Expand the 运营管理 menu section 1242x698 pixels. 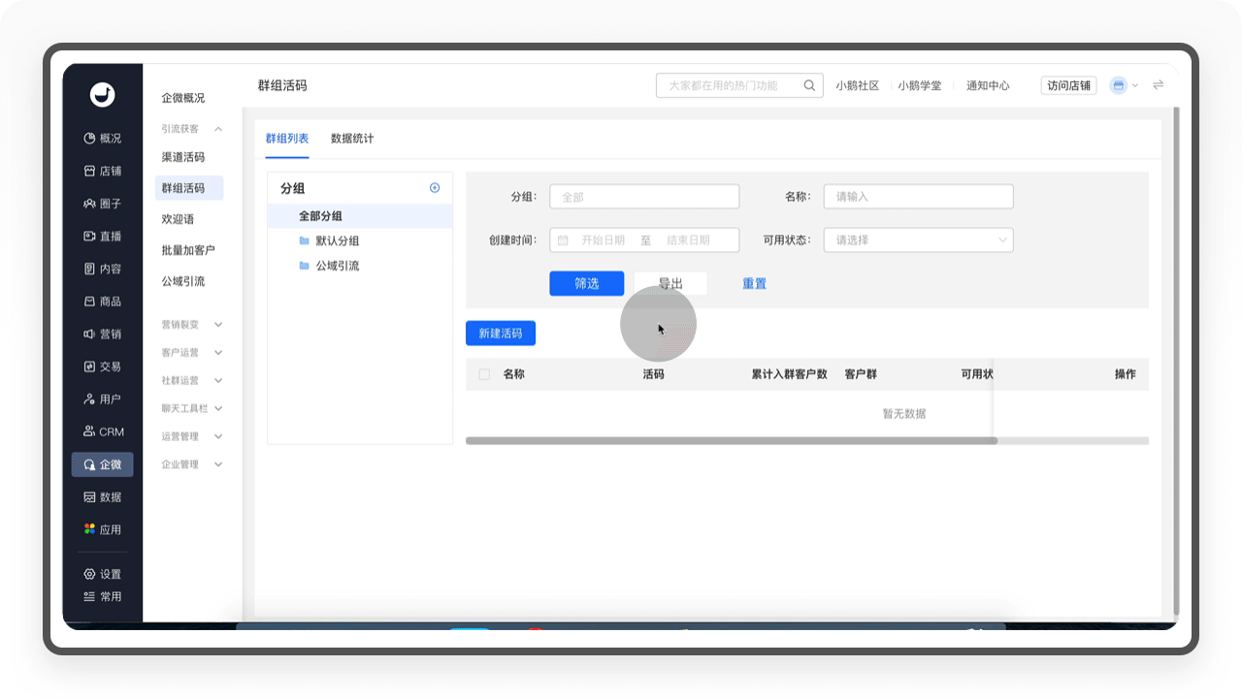tap(192, 436)
